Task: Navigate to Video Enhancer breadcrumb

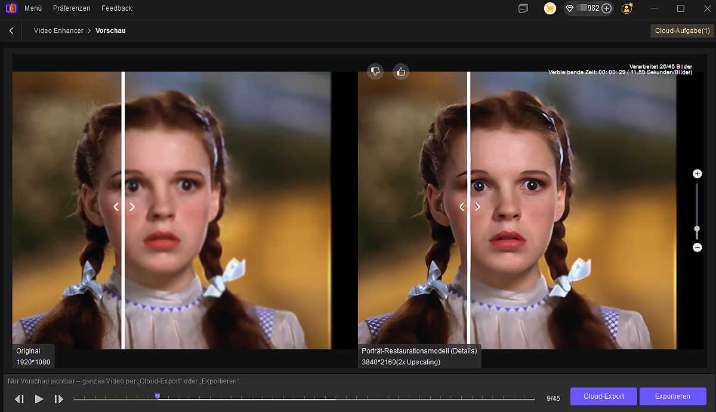Action: 58,30
